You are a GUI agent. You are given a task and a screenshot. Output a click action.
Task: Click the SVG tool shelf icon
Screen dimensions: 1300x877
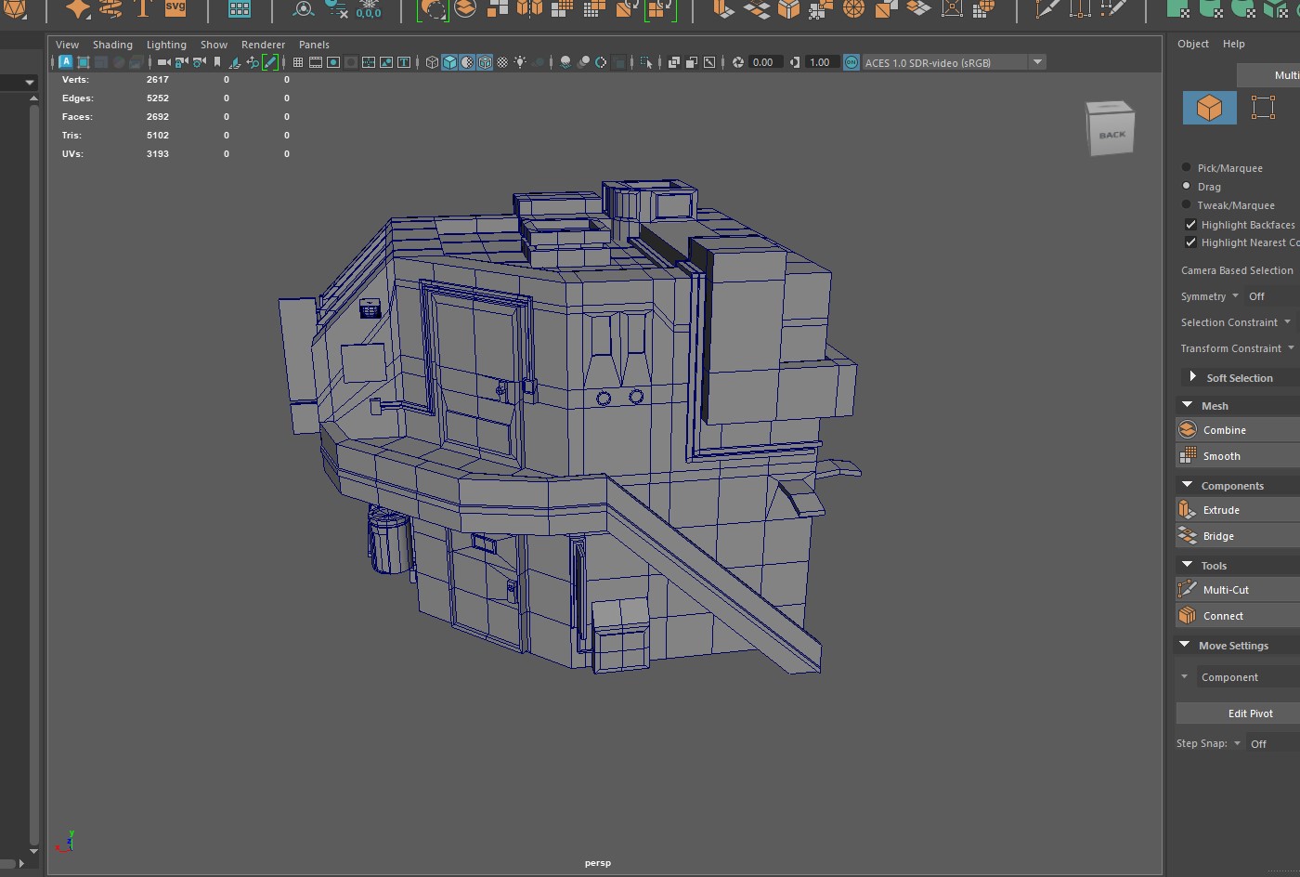[x=175, y=8]
